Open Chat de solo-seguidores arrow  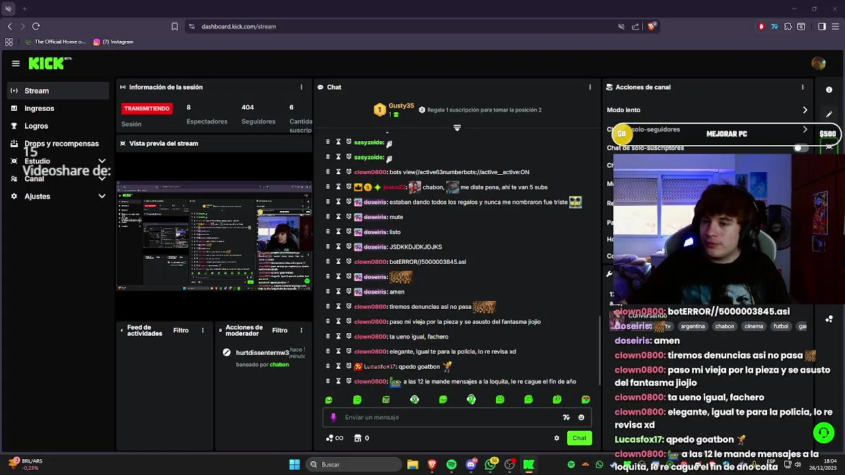(805, 129)
